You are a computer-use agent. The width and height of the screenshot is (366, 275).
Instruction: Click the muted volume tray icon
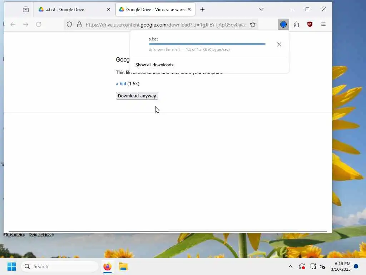tap(322, 266)
